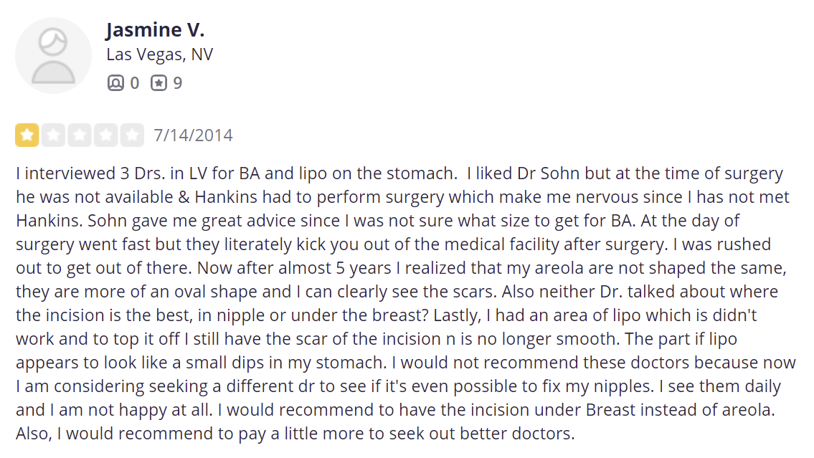Viewport: 814px width, 458px height.
Task: Click the review count number 9
Action: coord(178,83)
